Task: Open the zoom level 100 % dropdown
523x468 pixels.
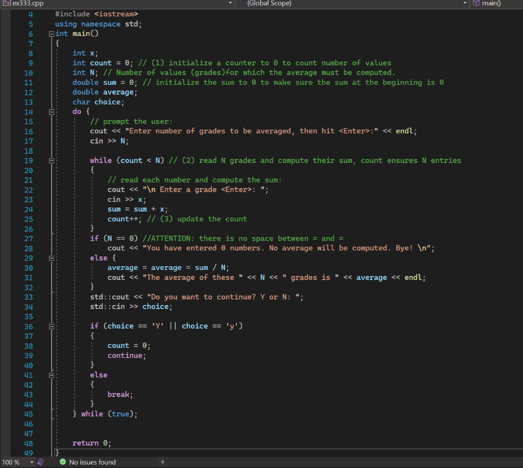Action: (32, 462)
